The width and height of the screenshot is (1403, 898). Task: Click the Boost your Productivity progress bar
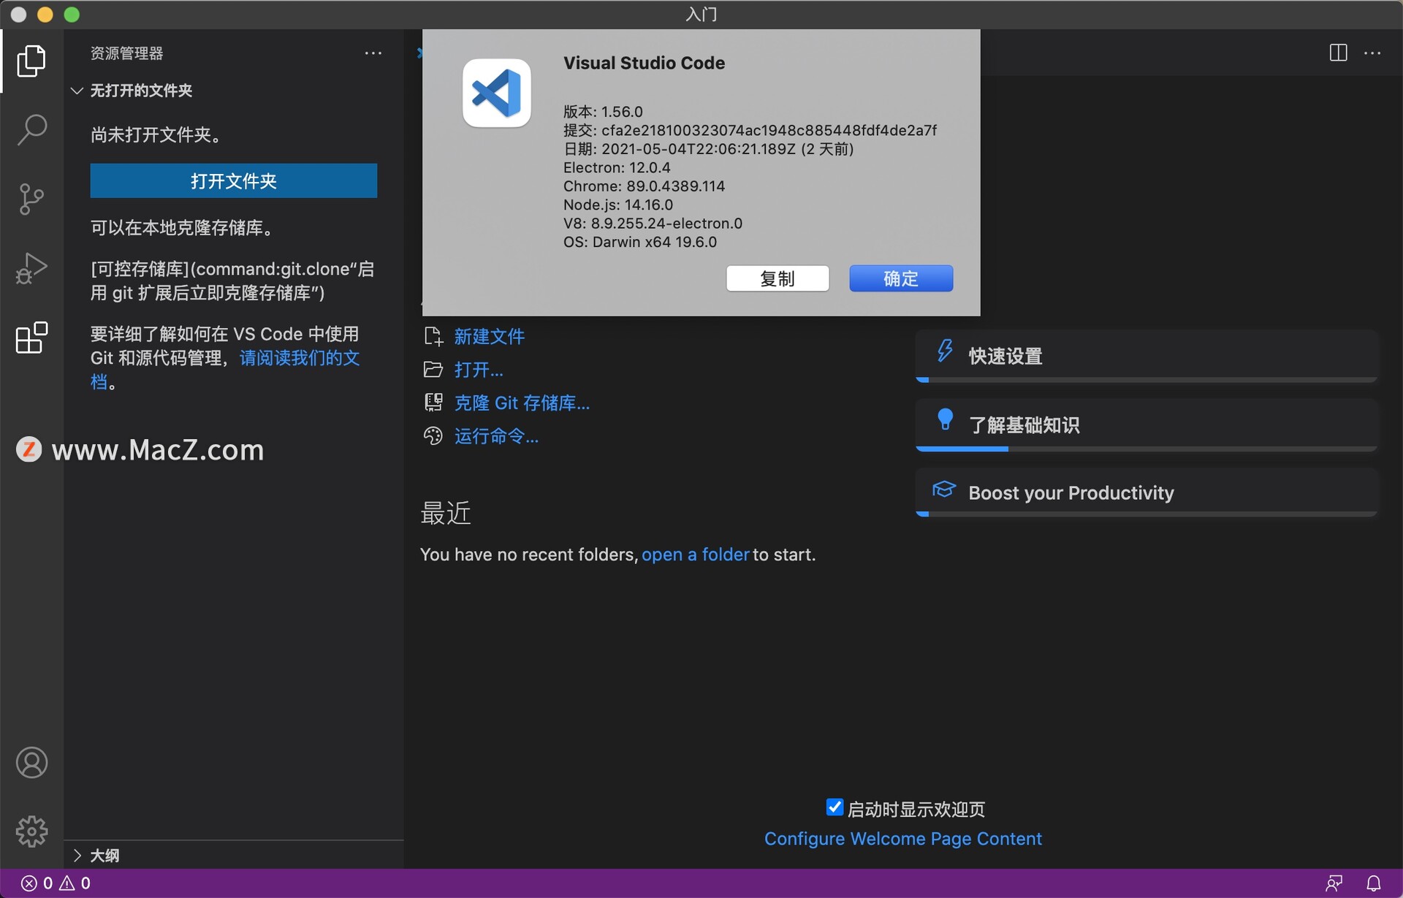point(1147,514)
